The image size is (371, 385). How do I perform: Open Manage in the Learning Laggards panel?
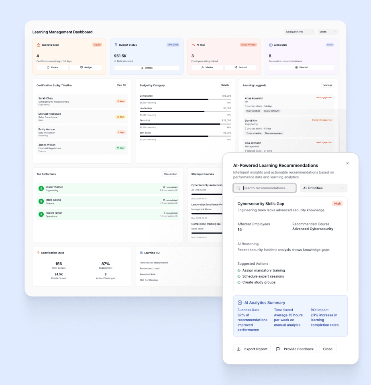328,85
